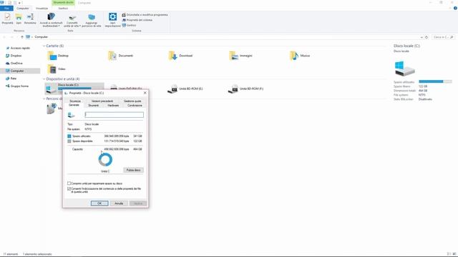Select Gruppo home in navigation pane
The width and height of the screenshot is (458, 257).
tap(17, 86)
